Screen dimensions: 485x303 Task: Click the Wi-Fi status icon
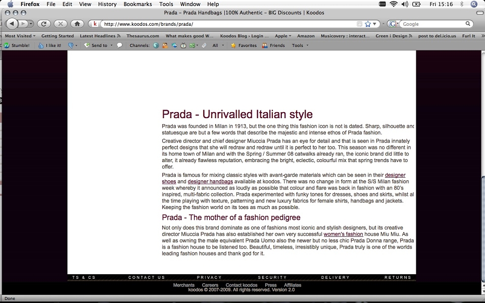click(394, 4)
